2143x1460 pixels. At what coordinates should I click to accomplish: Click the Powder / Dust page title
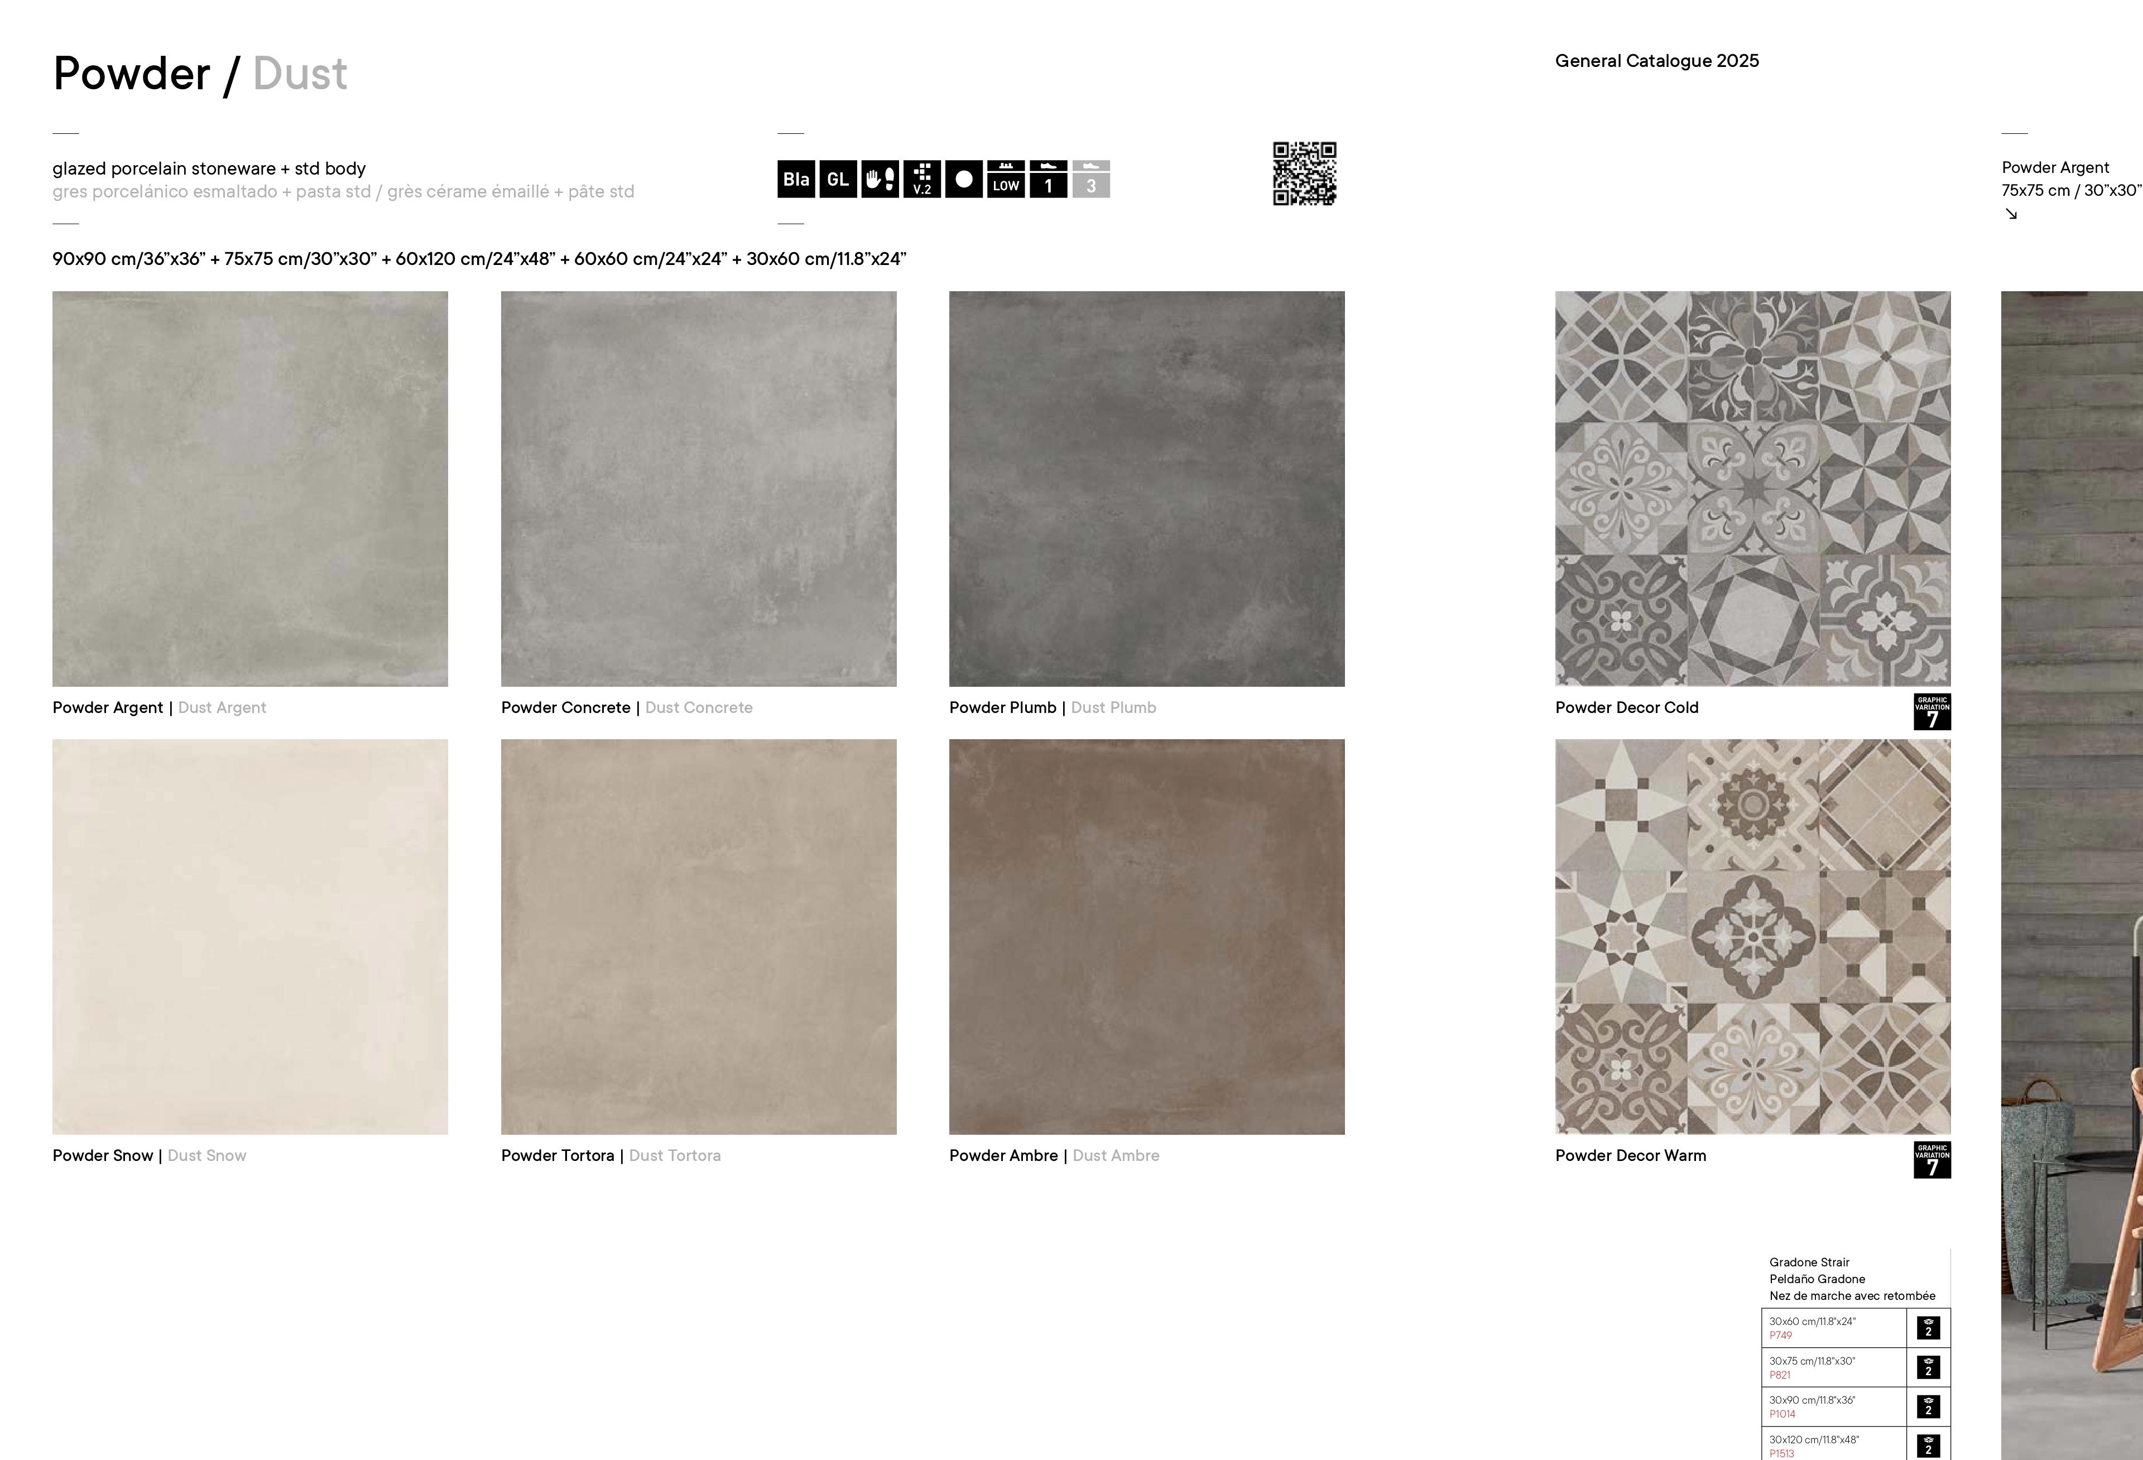point(200,74)
